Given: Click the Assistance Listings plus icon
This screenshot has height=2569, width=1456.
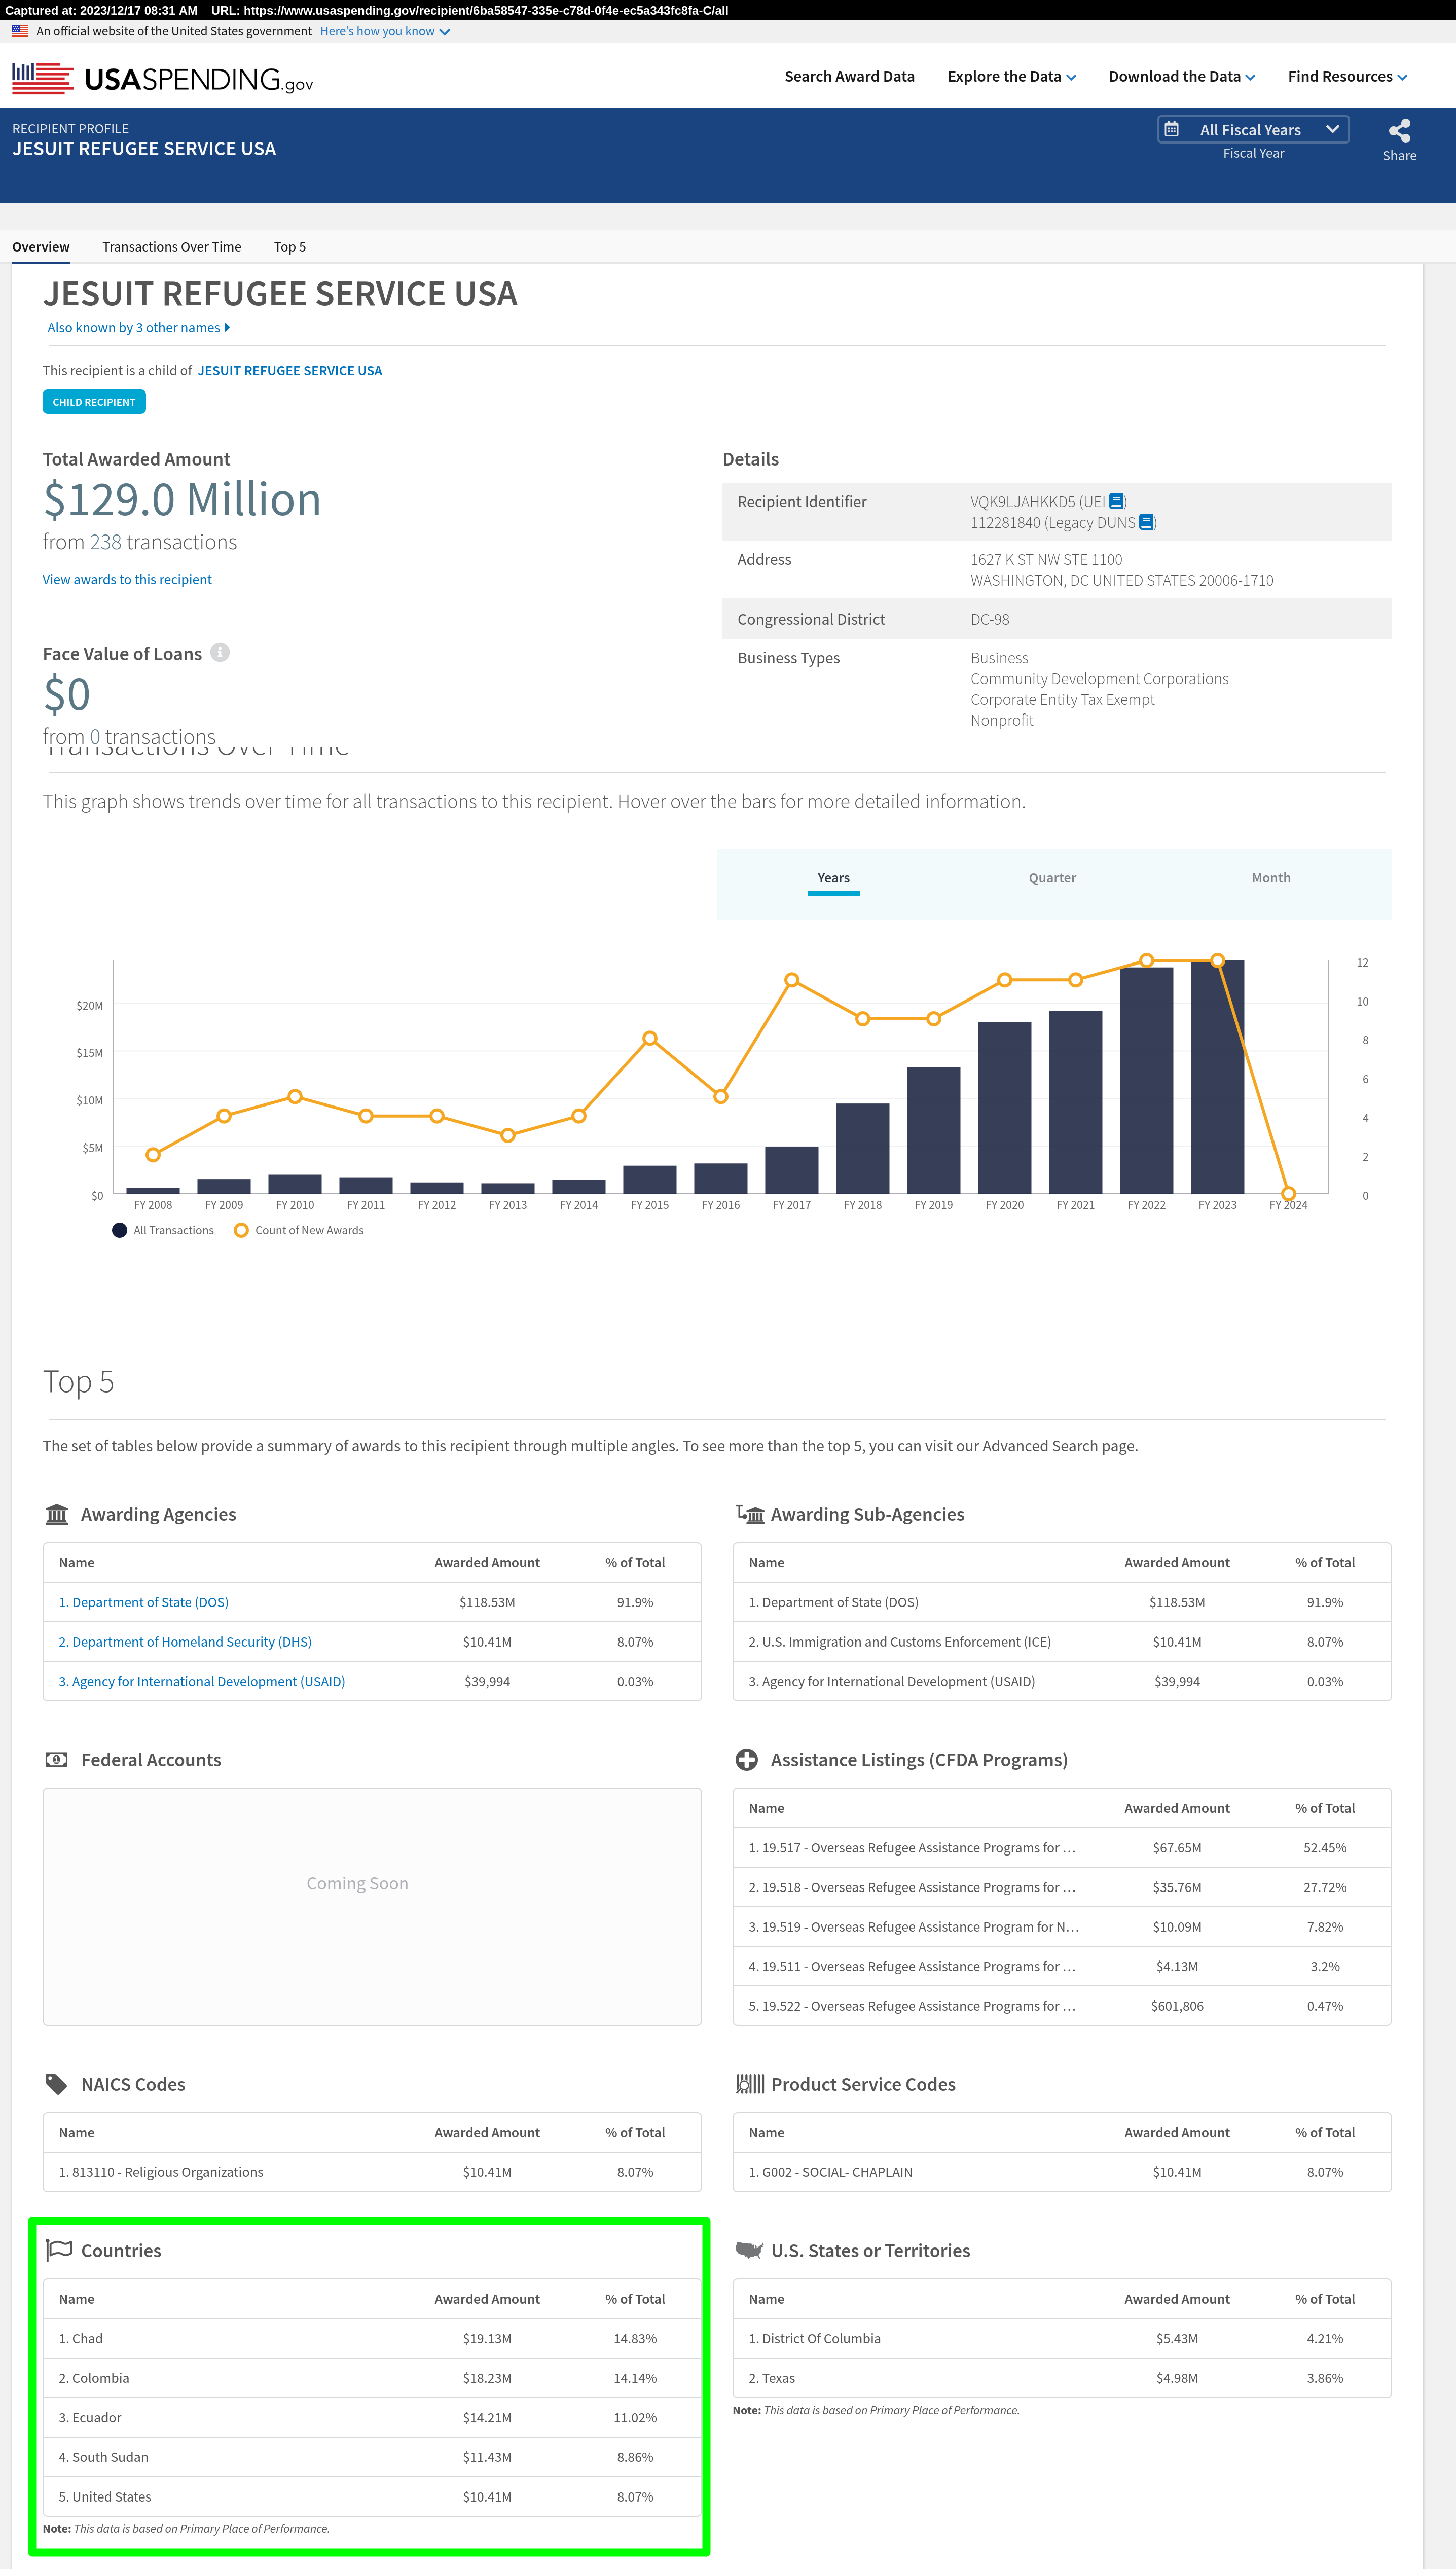Looking at the screenshot, I should click(746, 1759).
